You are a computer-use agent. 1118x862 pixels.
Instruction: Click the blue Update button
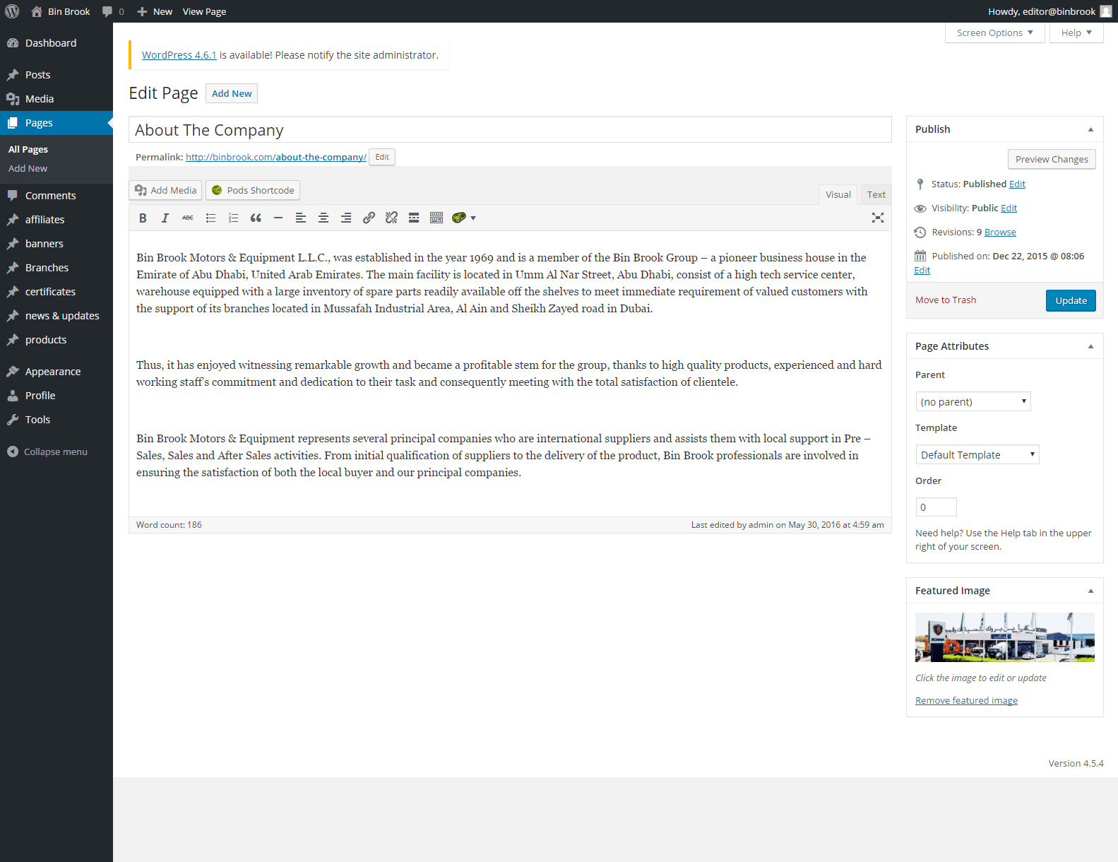[1071, 300]
